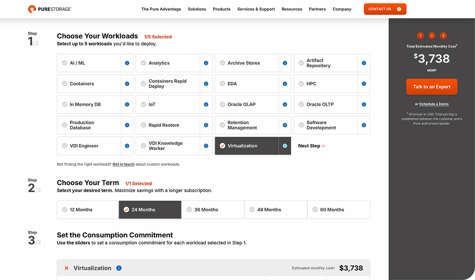
Task: Click the info icon for Oracle OLTP
Action: click(364, 105)
